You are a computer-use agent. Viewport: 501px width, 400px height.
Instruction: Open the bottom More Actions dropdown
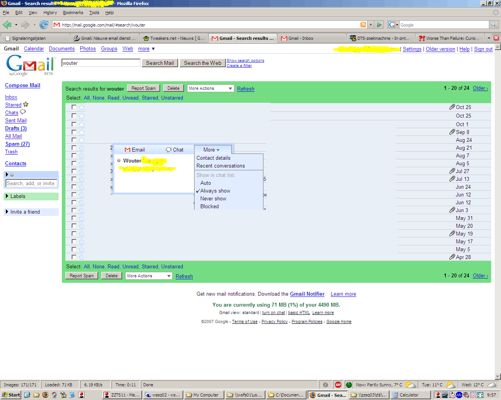[149, 276]
